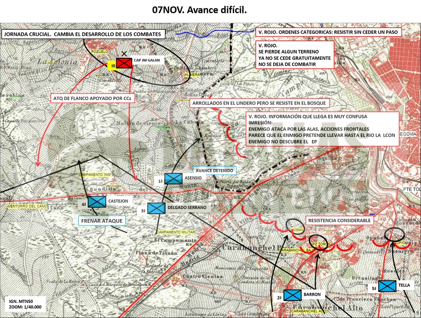Image resolution: width=421 pixels, height=318 pixels.
Task: Select the ATQ DE FLANCO APOYADO POR CCs box
Action: [92, 98]
